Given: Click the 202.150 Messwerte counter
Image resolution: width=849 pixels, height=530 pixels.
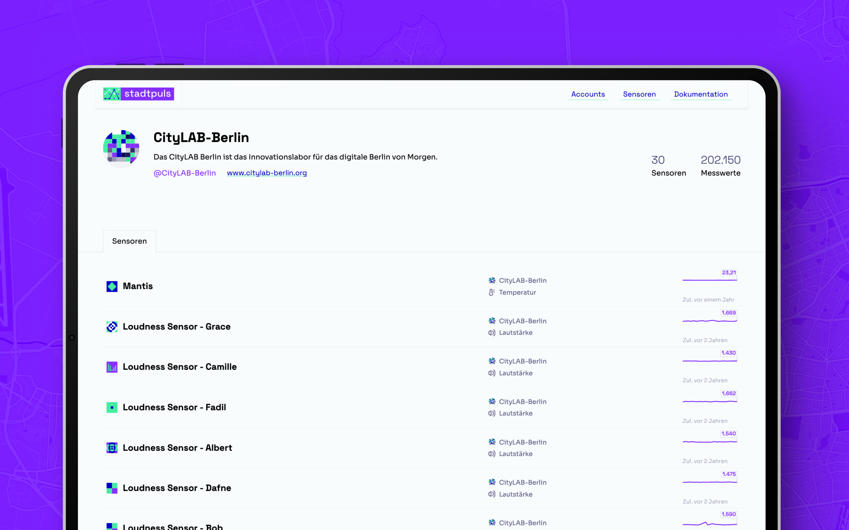Looking at the screenshot, I should (720, 166).
